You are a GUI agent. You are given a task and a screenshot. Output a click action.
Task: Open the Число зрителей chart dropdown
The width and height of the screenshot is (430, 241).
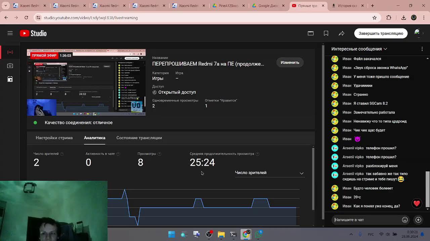pos(269,173)
